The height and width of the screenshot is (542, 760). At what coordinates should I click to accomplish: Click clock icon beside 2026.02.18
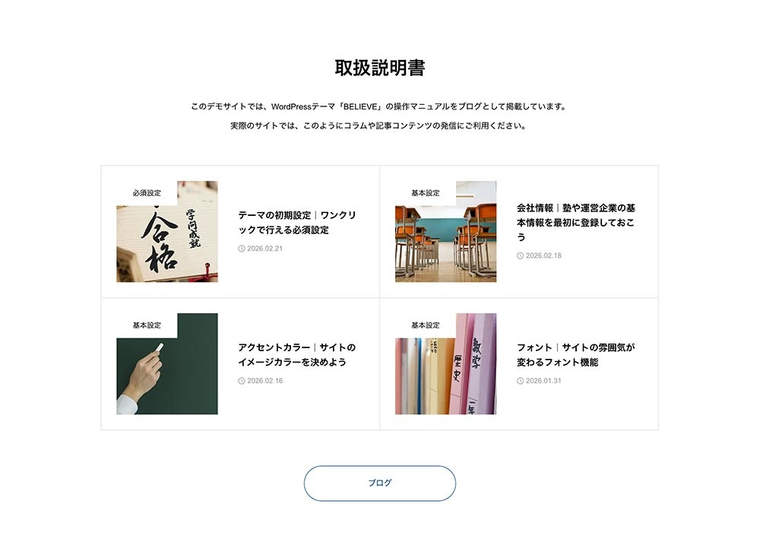pyautogui.click(x=520, y=256)
